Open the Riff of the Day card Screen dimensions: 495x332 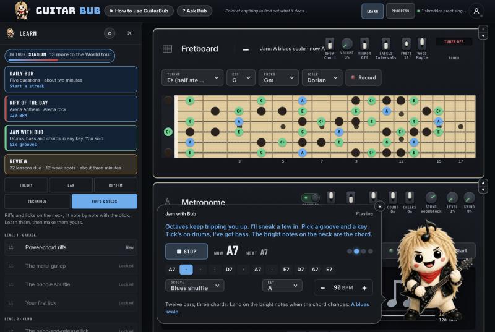click(71, 109)
